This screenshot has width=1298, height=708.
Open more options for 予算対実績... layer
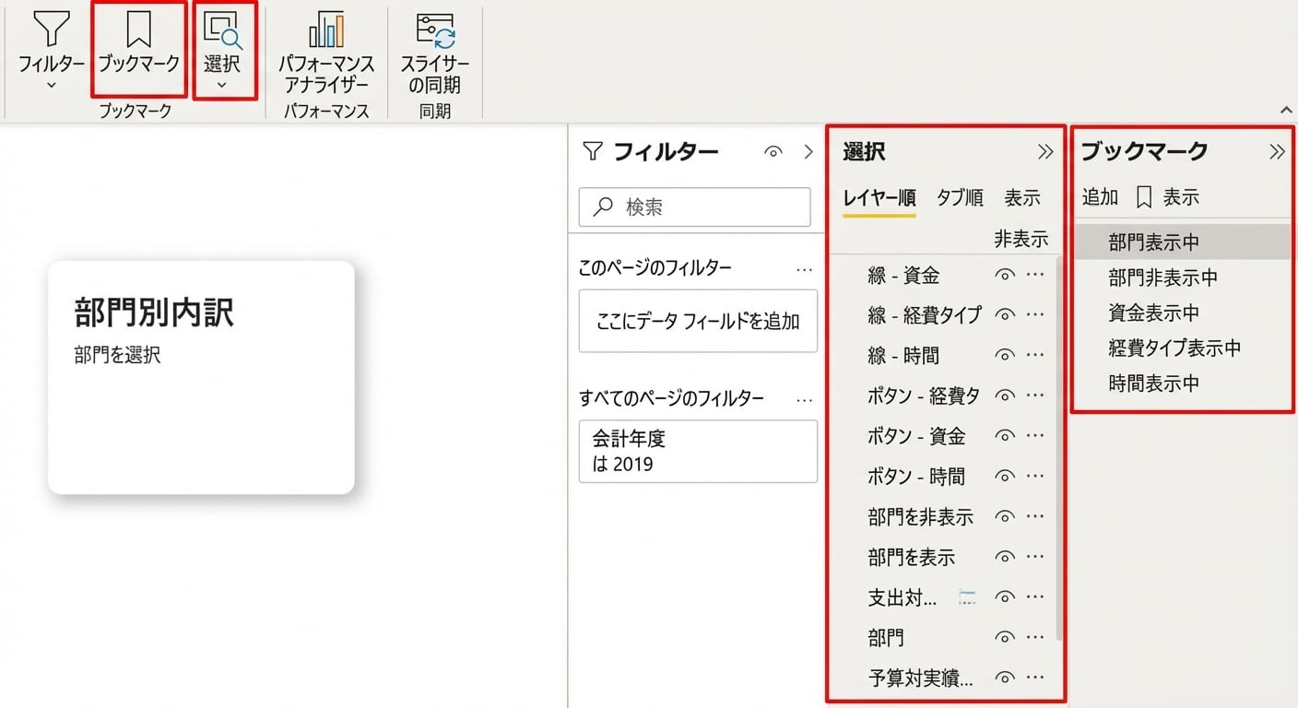pos(1035,678)
